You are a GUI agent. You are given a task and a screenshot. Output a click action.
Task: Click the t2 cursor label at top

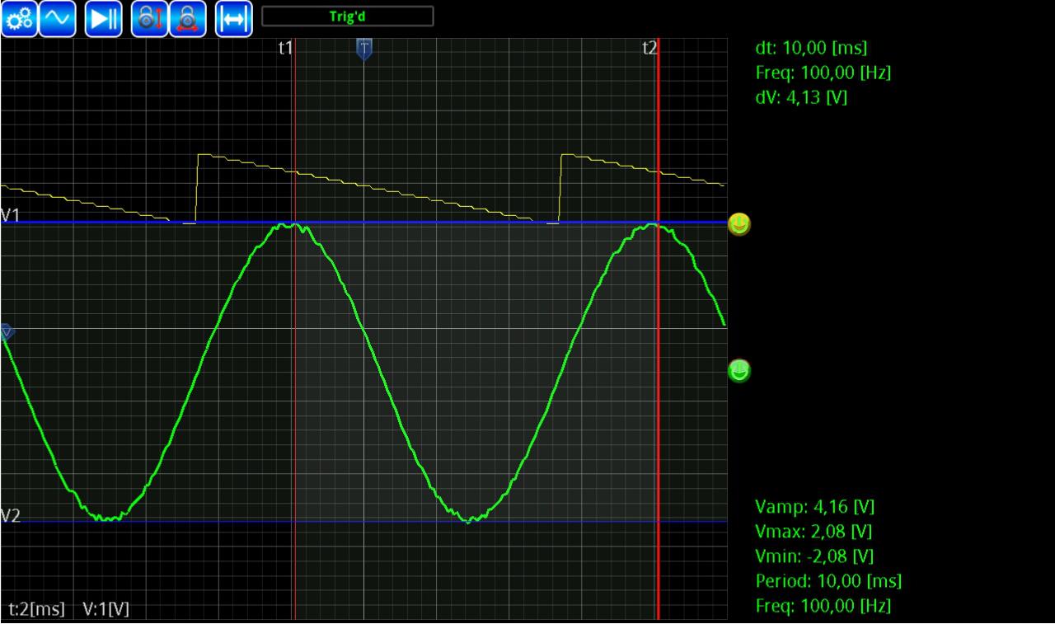(649, 49)
